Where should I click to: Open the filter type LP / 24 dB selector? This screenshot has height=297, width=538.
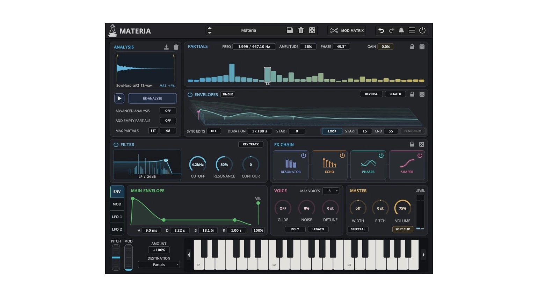147,177
